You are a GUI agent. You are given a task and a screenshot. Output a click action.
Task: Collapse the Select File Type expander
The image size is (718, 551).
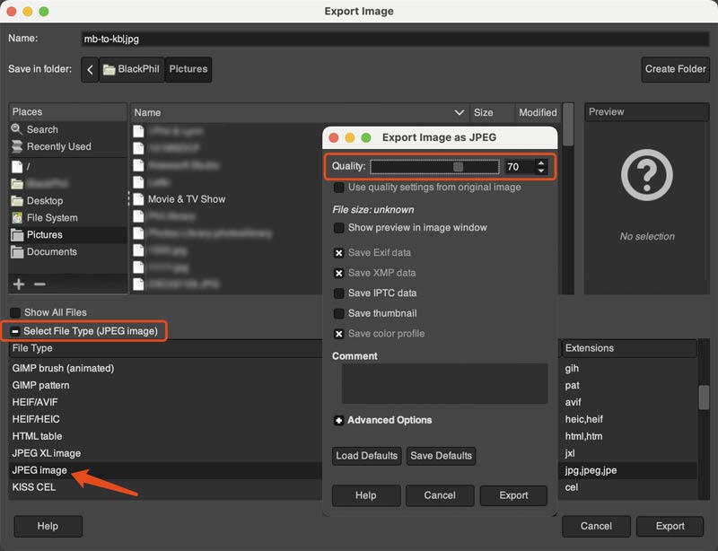[x=14, y=330]
